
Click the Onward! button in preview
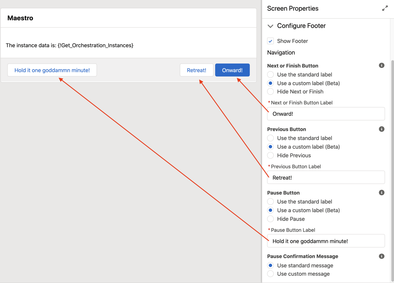click(232, 70)
